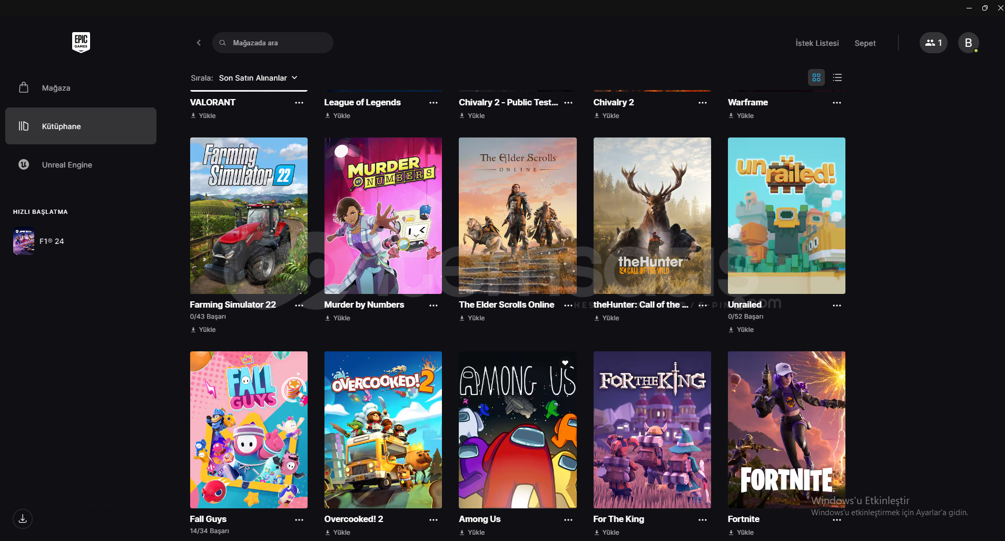Launch F1 24 from quick launch
The height and width of the screenshot is (541, 1005).
(38, 241)
